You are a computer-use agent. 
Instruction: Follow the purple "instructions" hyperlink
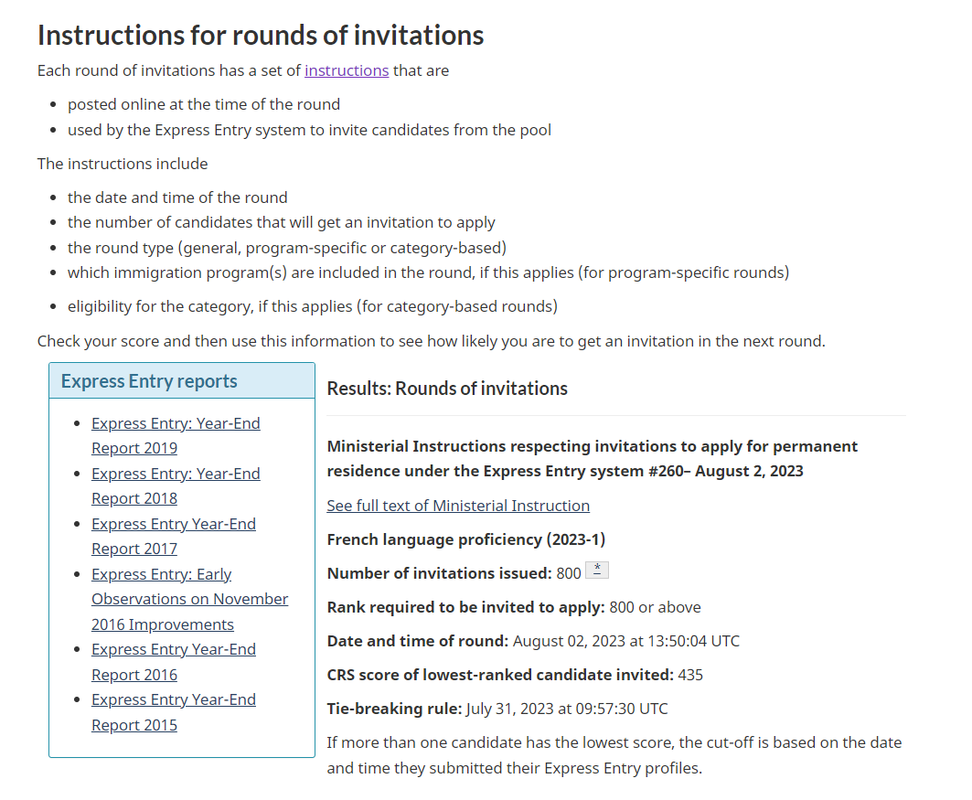pyautogui.click(x=347, y=70)
